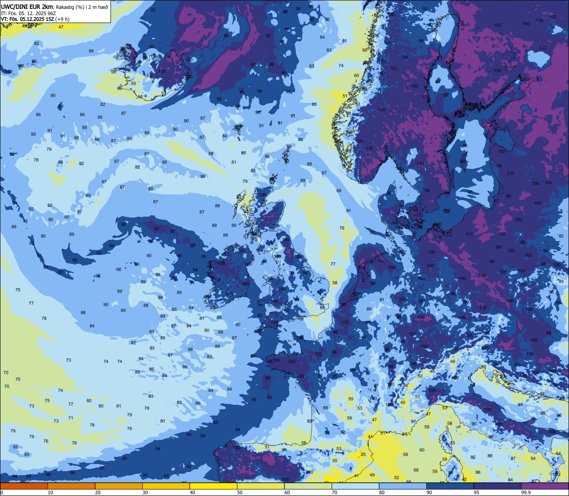Click the map title 'UWC/DINI EUR 2km'

pos(27,6)
